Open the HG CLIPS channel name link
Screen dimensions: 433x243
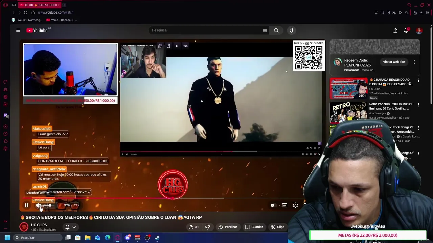(x=39, y=225)
